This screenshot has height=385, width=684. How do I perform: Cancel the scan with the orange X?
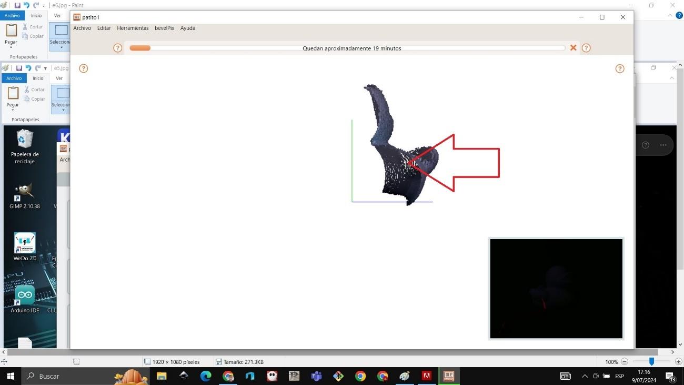coord(574,48)
